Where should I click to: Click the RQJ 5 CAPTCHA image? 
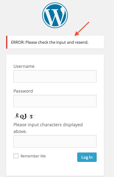coord(24,116)
